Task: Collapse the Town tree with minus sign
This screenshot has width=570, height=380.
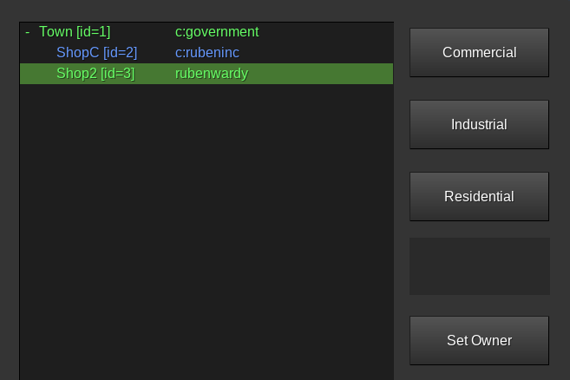Action: coord(28,32)
